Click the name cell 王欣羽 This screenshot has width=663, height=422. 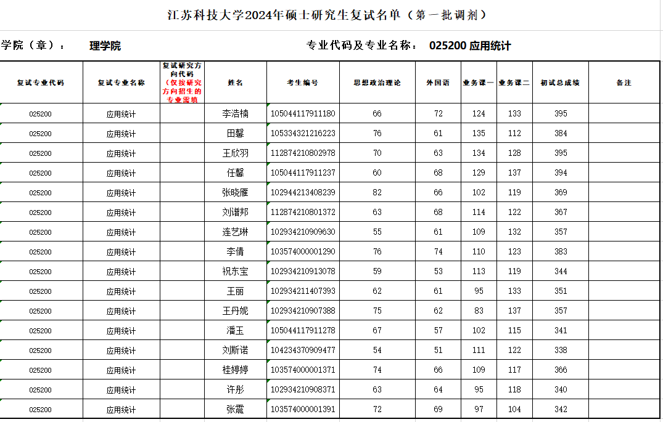point(236,153)
